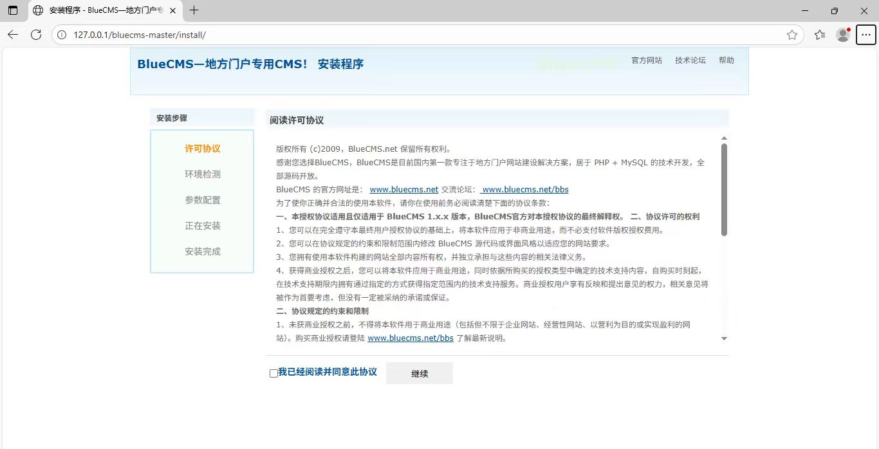Open the tab actions menu icon
Screen dimensions: 879x449
(x=13, y=10)
